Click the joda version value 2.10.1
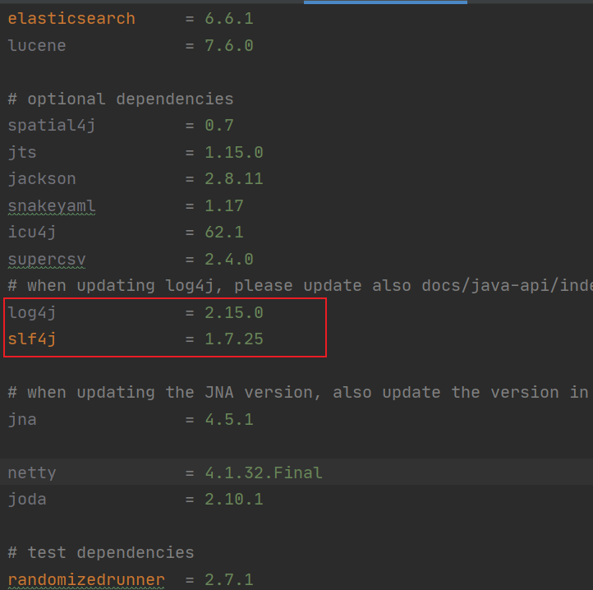The width and height of the screenshot is (593, 590). point(234,499)
